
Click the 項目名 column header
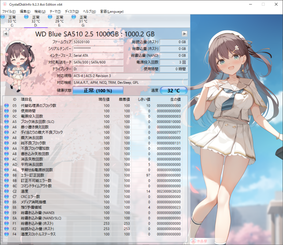(26, 99)
